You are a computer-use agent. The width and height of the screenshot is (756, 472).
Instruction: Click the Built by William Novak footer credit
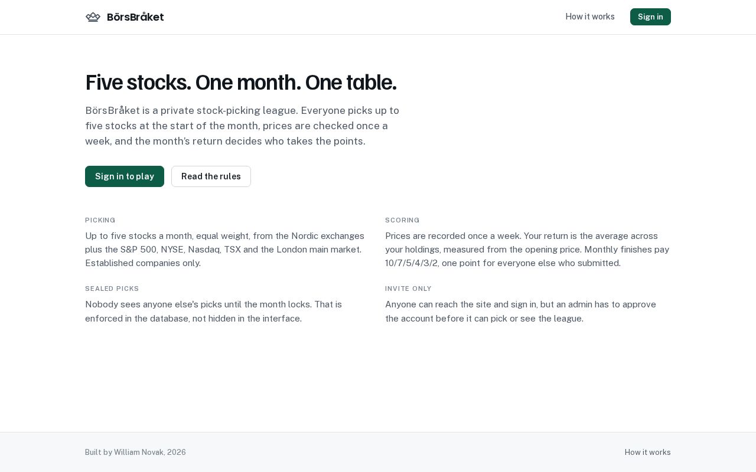click(135, 453)
